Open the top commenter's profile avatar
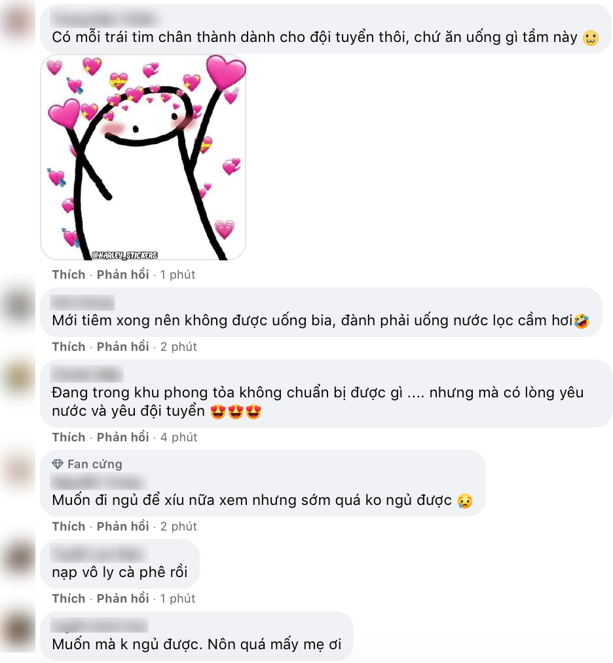613x663 pixels. click(x=18, y=20)
